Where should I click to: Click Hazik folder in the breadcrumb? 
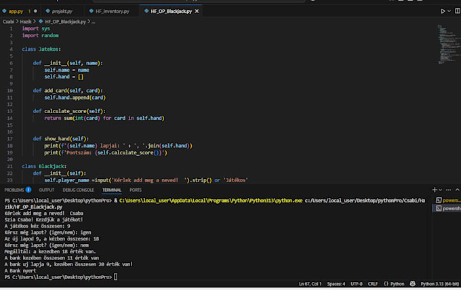26,22
